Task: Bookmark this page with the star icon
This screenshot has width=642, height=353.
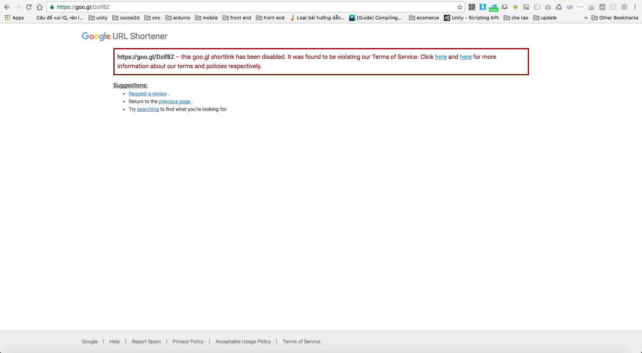Action: click(460, 7)
